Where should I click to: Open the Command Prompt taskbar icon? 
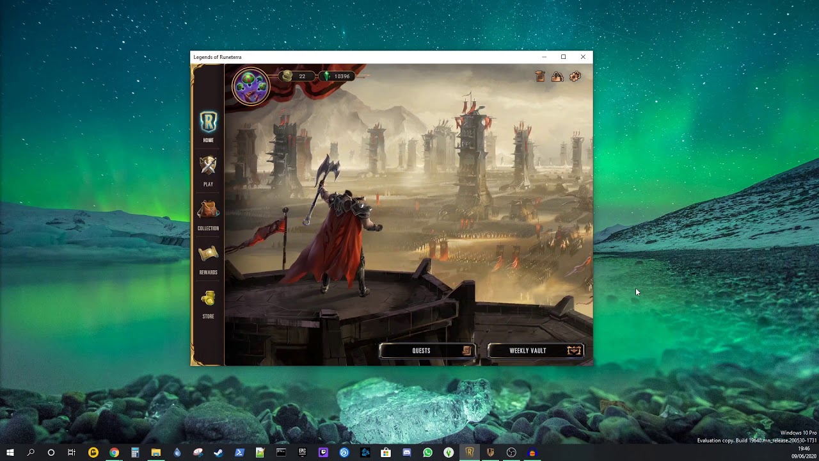pyautogui.click(x=281, y=453)
